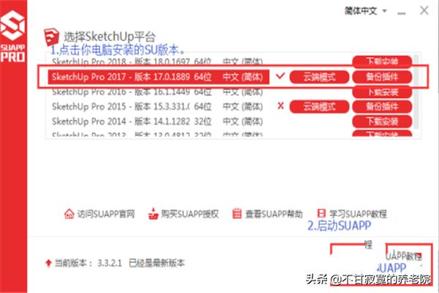The image size is (439, 293).
Task: Click the checkmark in SketchUp Pro 2017 row
Action: 280,75
